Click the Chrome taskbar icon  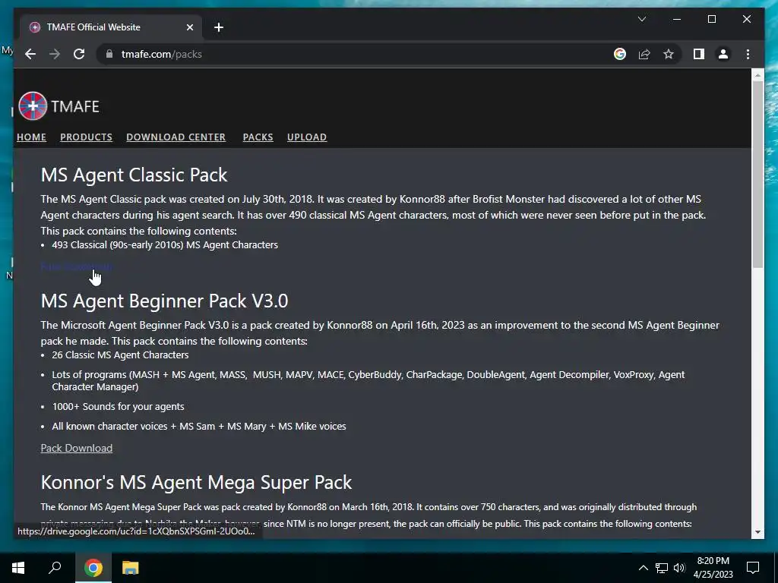(x=93, y=568)
